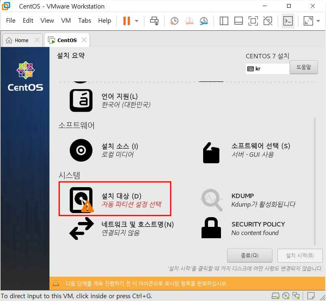This screenshot has height=301, width=326.
Task: Click the network adapter status bar icon
Action: point(296,296)
